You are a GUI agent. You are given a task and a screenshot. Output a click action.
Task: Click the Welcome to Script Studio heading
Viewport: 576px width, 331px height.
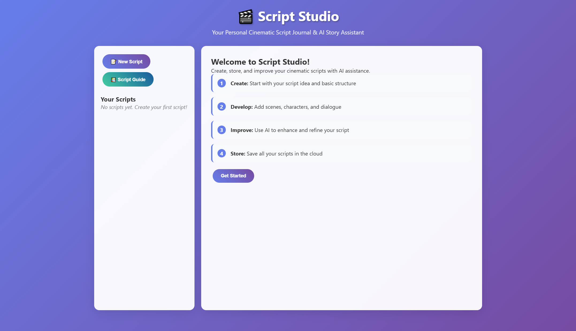(x=260, y=62)
